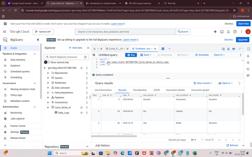The width and height of the screenshot is (252, 157).
Task: Open actions menu for Daily_Logs
Action: click(87, 113)
